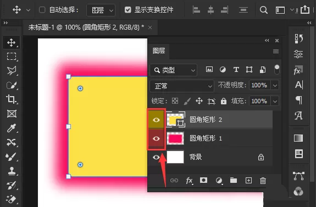Hide the 圆角矩形 2 layer
The height and width of the screenshot is (207, 316).
click(156, 120)
